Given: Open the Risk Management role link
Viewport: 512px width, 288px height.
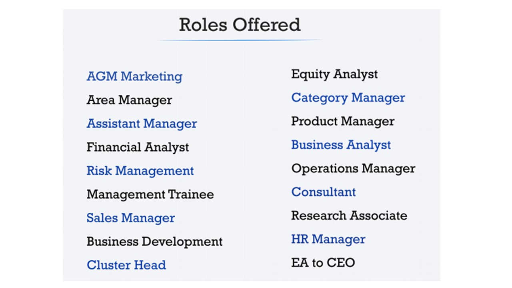Looking at the screenshot, I should pyautogui.click(x=140, y=171).
